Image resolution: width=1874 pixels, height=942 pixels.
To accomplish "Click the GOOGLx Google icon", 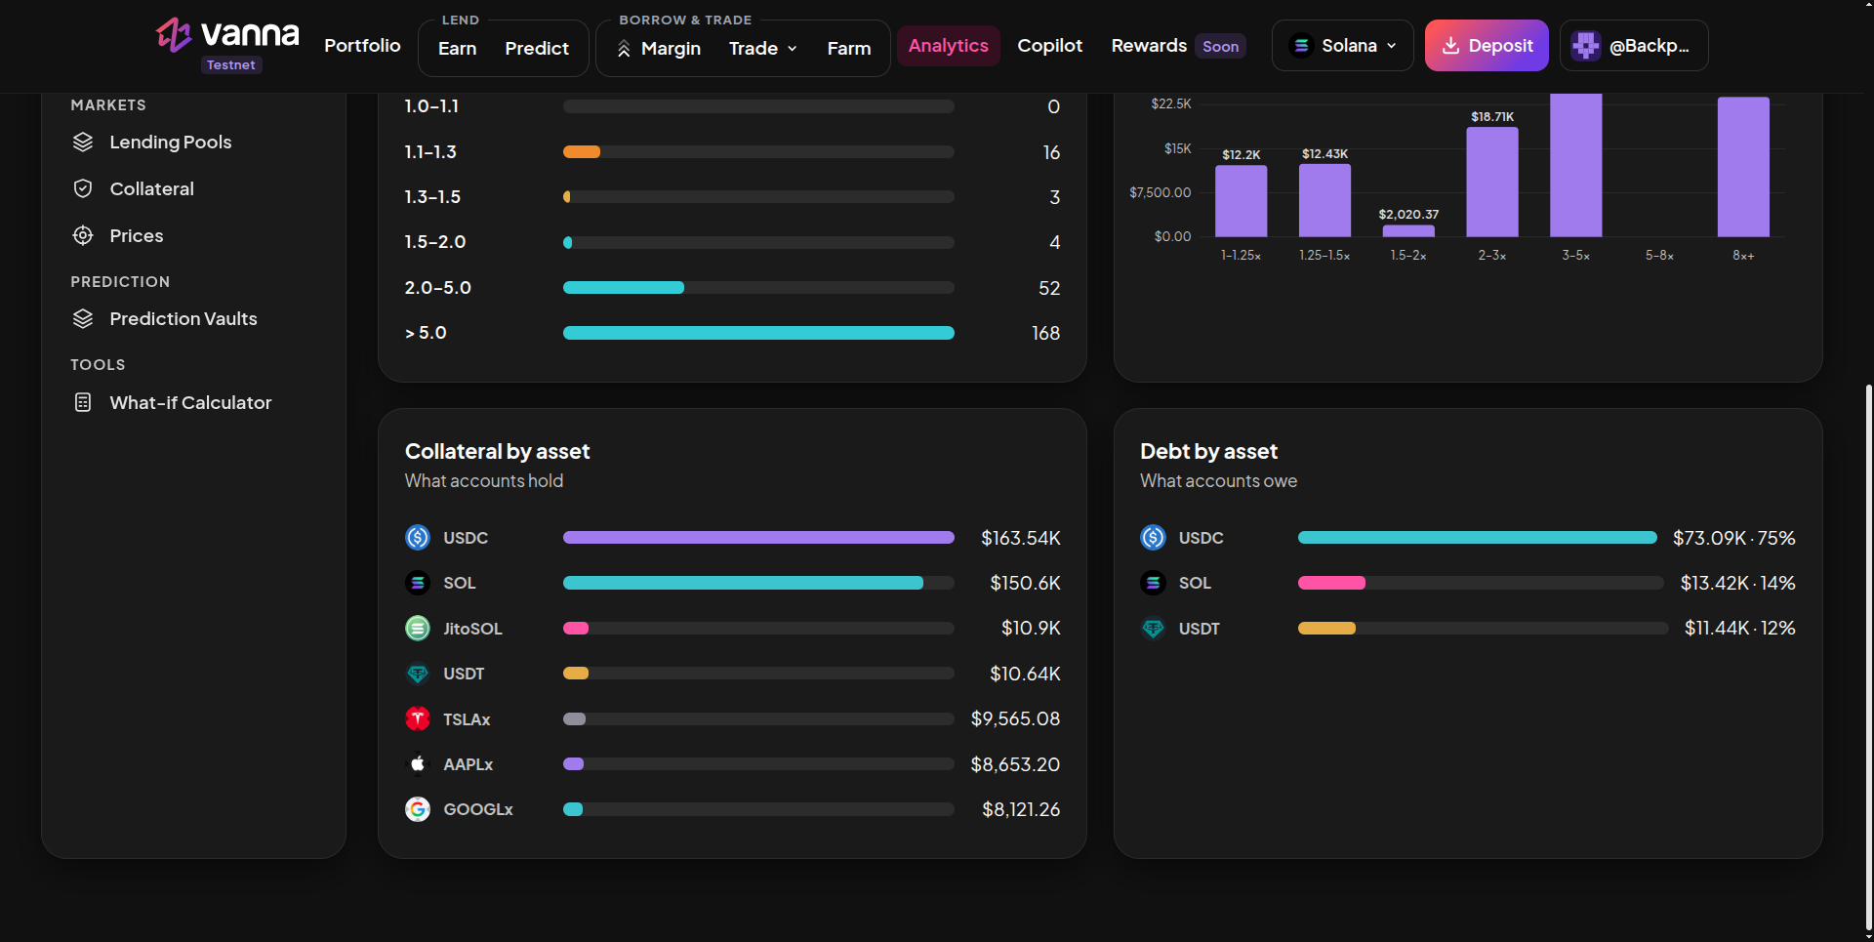I will 418,809.
